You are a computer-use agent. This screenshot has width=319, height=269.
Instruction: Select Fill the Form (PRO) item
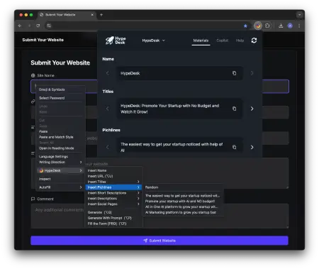click(113, 224)
